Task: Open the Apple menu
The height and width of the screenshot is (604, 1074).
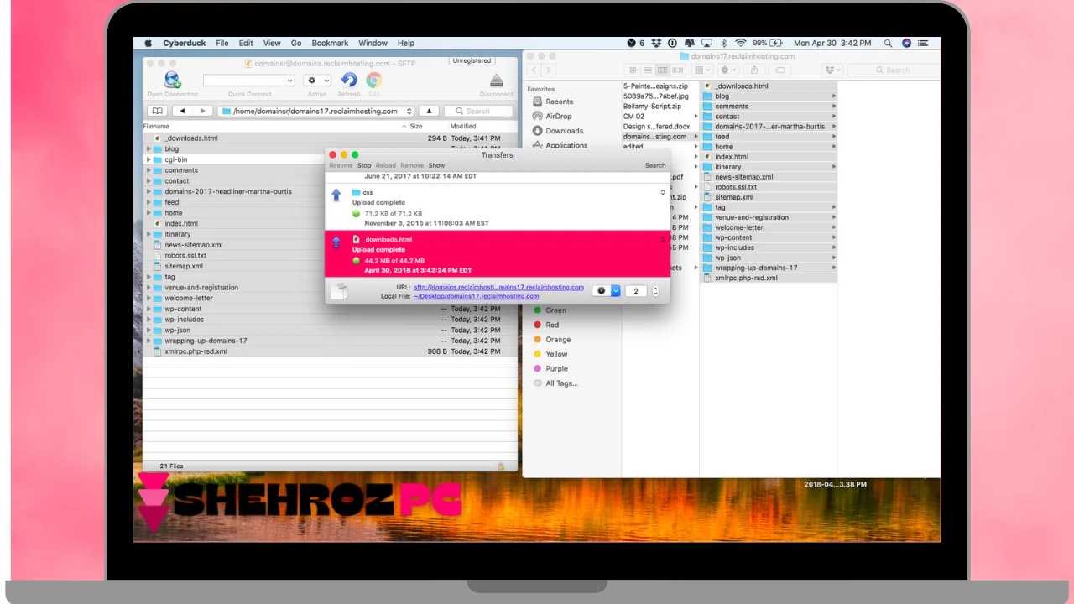Action: point(149,43)
